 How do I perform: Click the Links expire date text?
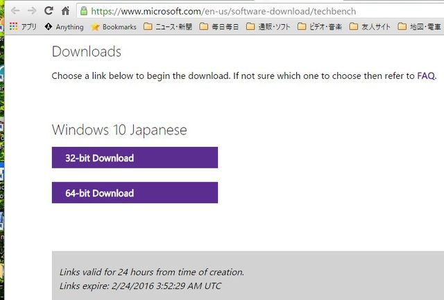tap(140, 286)
